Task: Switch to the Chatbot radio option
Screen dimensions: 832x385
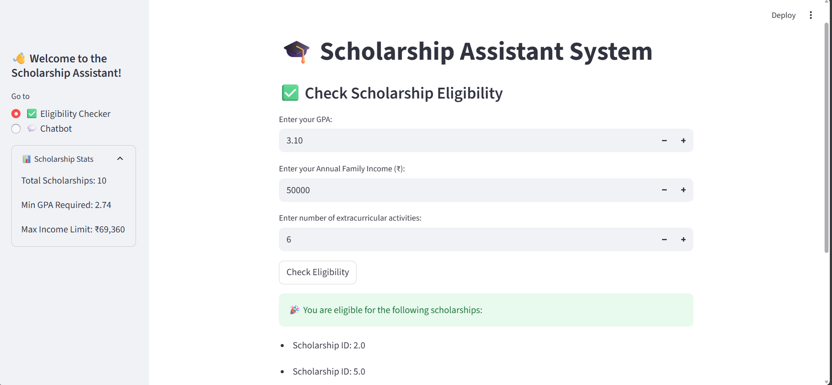Action: pos(16,129)
